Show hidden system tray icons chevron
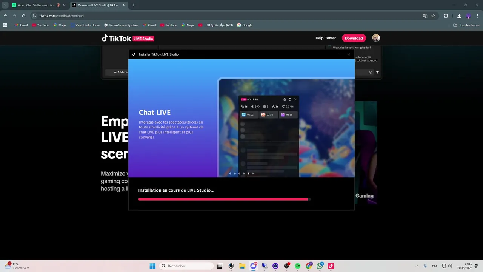Viewport: 483px width, 272px height. tap(417, 266)
